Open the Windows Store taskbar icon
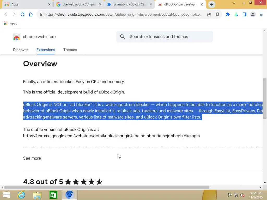Image resolution: width=267 pixels, height=200 pixels. point(53,195)
